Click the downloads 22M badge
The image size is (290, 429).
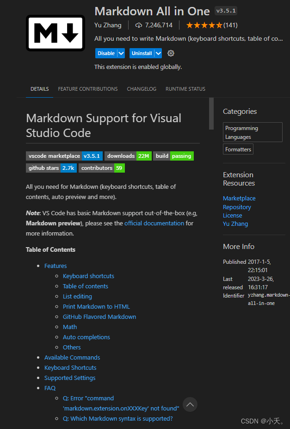click(128, 156)
